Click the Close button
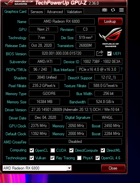Viewport: 140px width, 183px height. point(113,168)
